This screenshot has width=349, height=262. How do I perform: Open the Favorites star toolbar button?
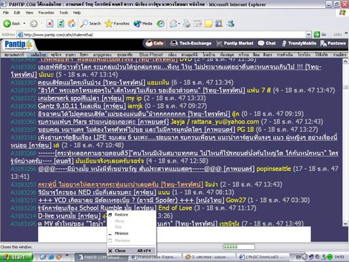117,24
